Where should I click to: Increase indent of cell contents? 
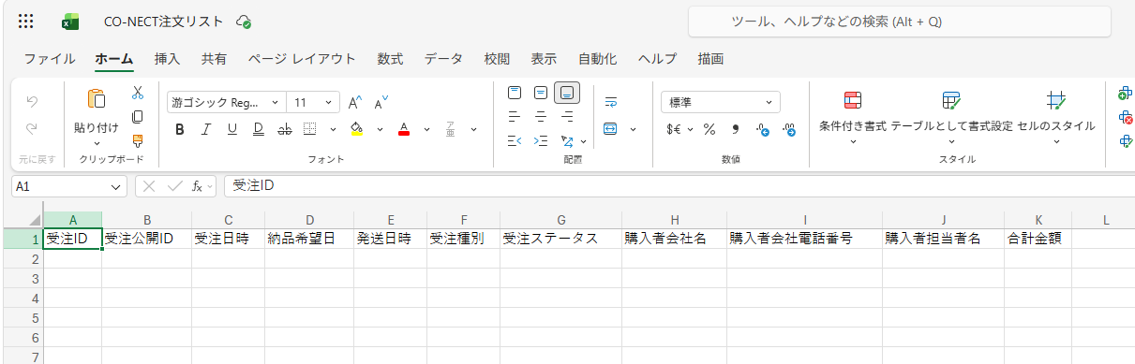[x=541, y=141]
